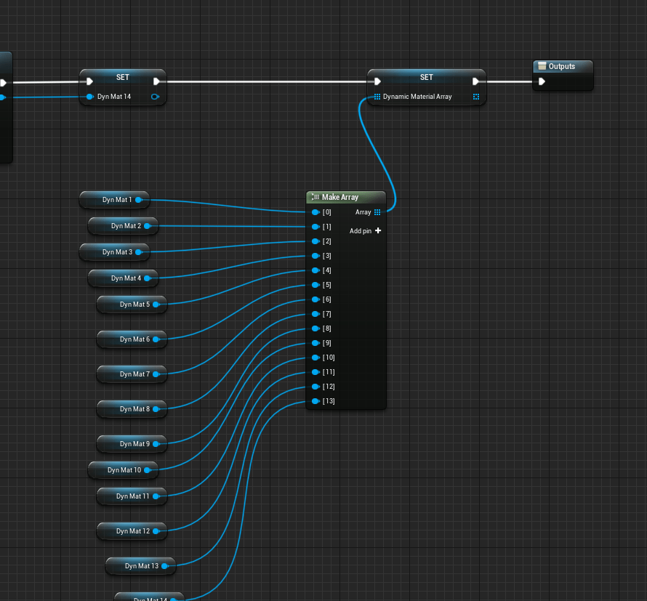Select the SET Dyn Mat 14 node title
This screenshot has width=647, height=601.
122,77
